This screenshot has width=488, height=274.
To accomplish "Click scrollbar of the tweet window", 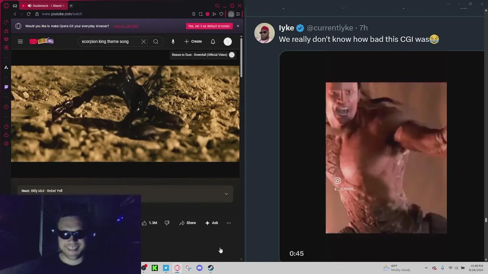I will 486,220.
